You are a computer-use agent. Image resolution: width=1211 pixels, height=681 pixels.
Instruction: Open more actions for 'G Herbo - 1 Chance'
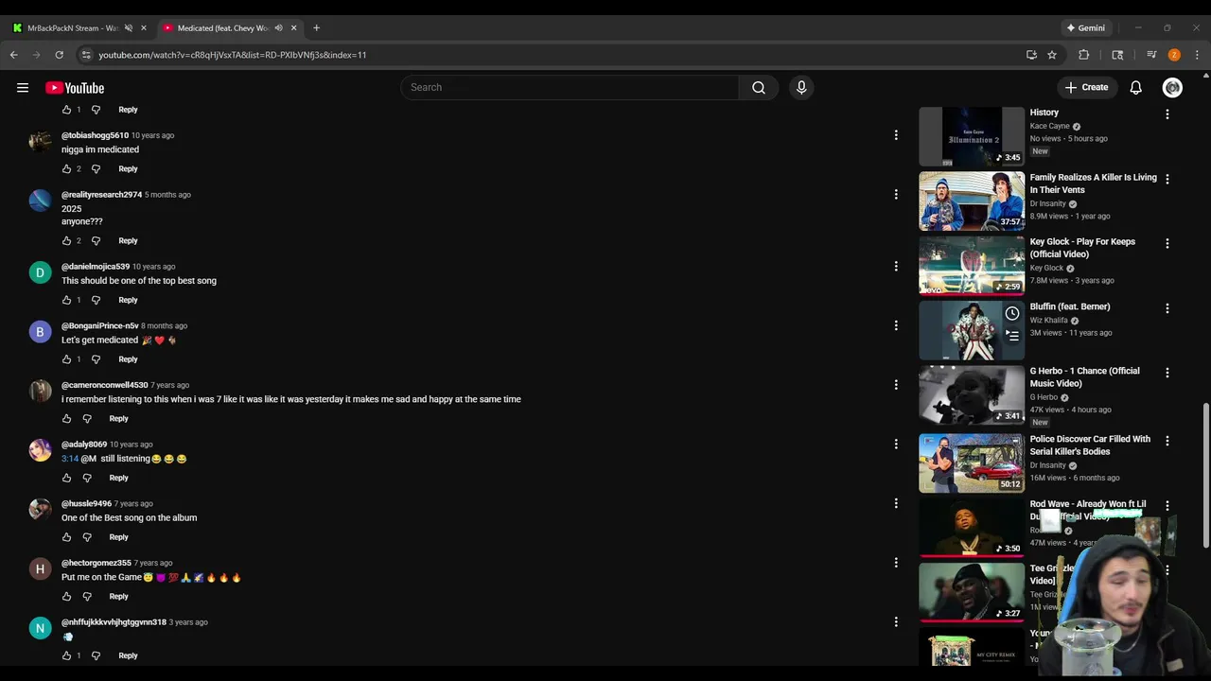pos(1167,373)
